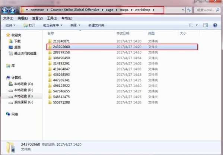Select the 下载 favorites folder icon
Image resolution: width=223 pixels, height=155 pixels.
11,41
